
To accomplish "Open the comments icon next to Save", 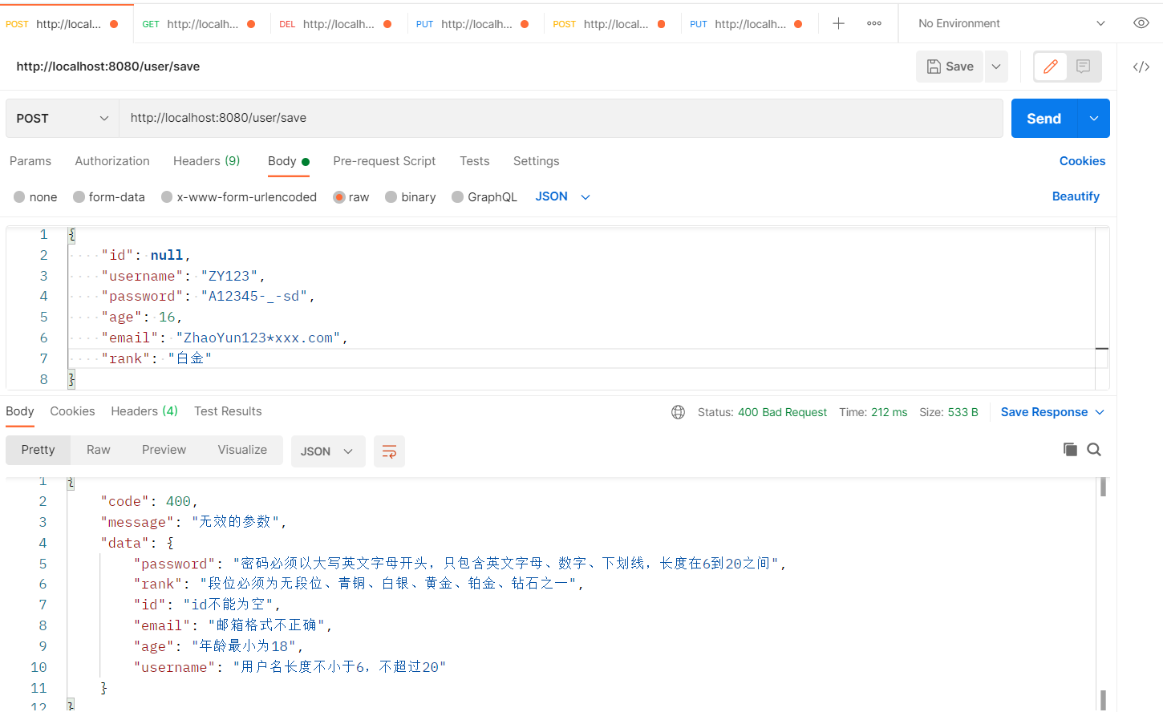I will 1084,67.
